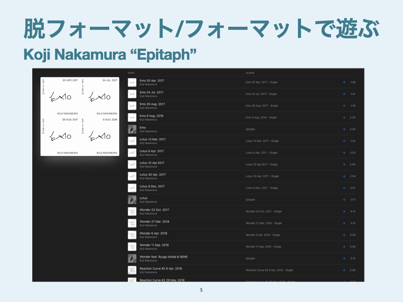
Task: Add Wonder 23 Oct. 2017 using plus icon
Action: 344,212
